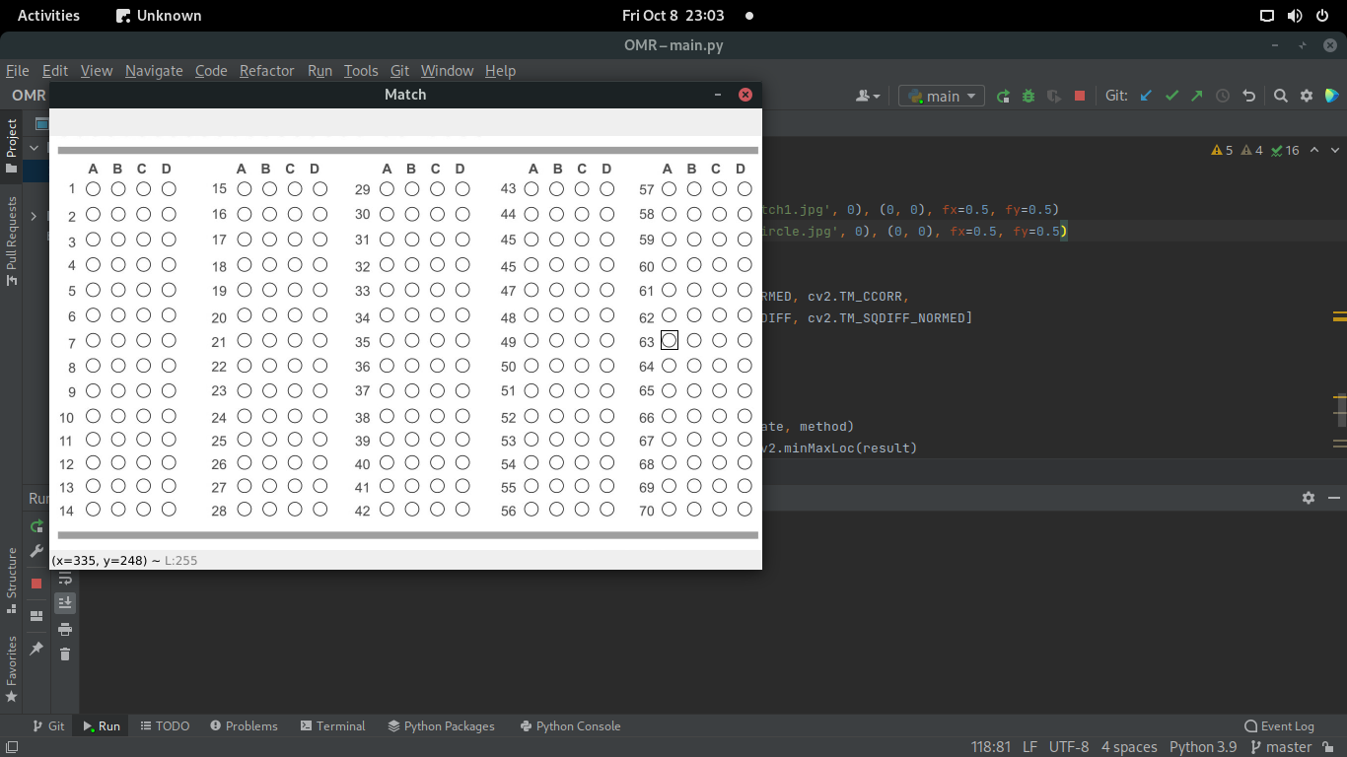This screenshot has height=757, width=1347.
Task: Restore layout icon in the Run panel sidebar
Action: pos(36,616)
